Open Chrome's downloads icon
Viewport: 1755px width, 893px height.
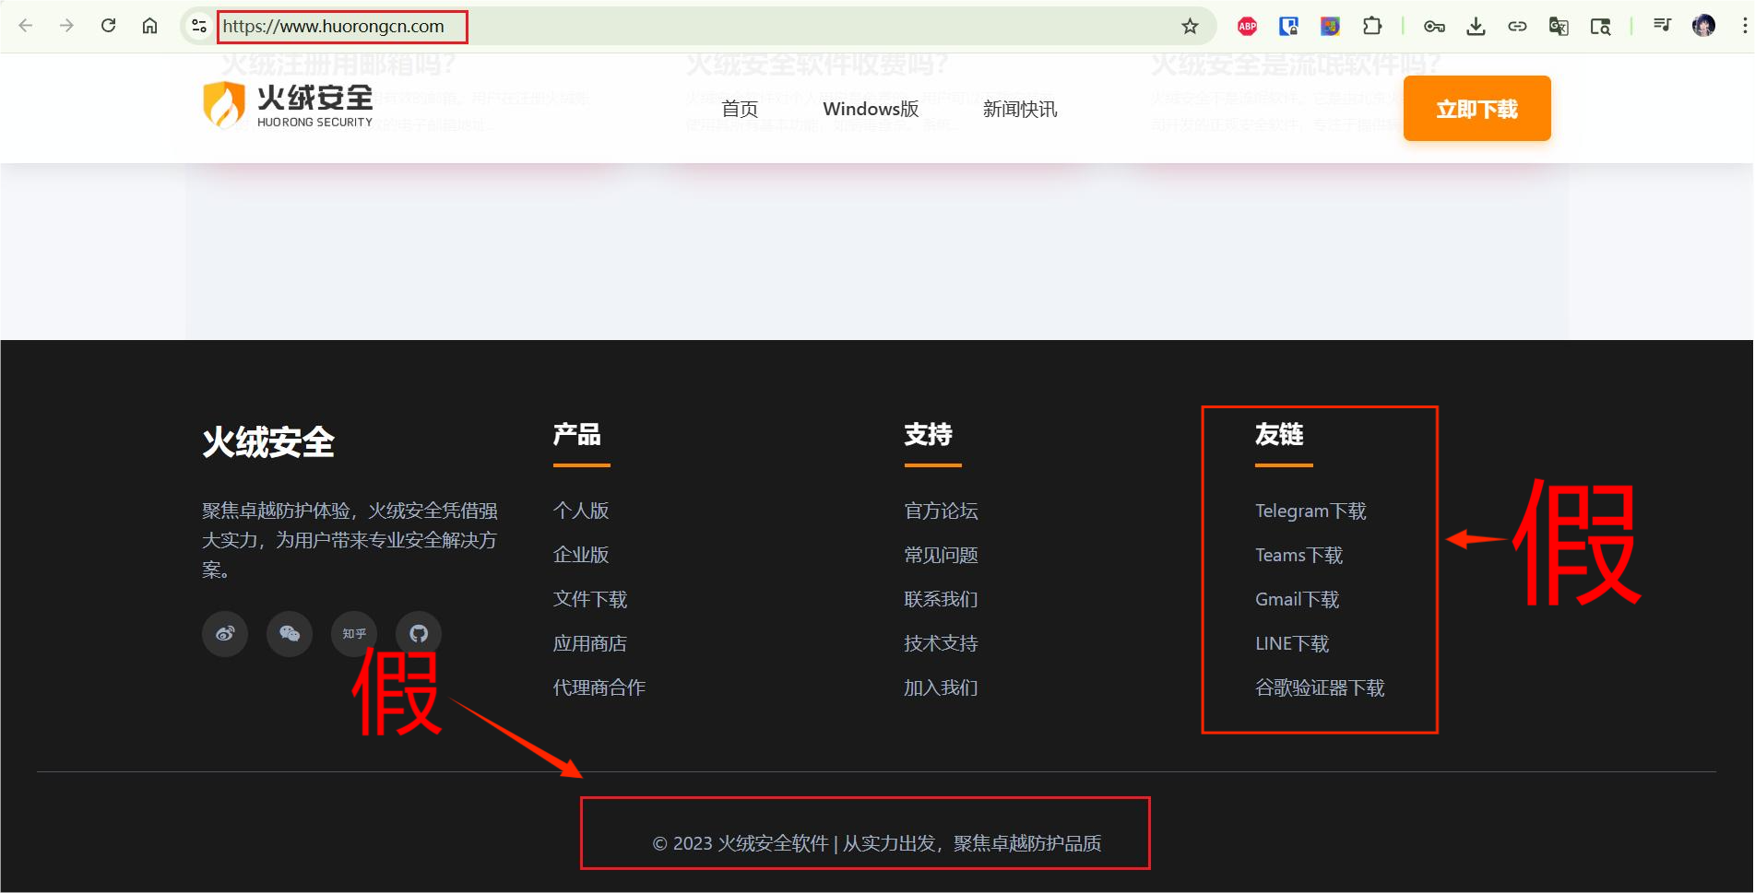tap(1476, 26)
